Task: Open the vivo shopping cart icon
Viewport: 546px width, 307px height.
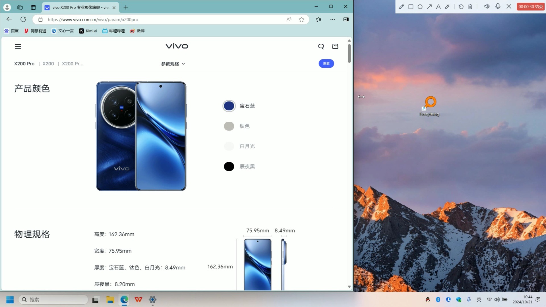Action: pyautogui.click(x=335, y=46)
